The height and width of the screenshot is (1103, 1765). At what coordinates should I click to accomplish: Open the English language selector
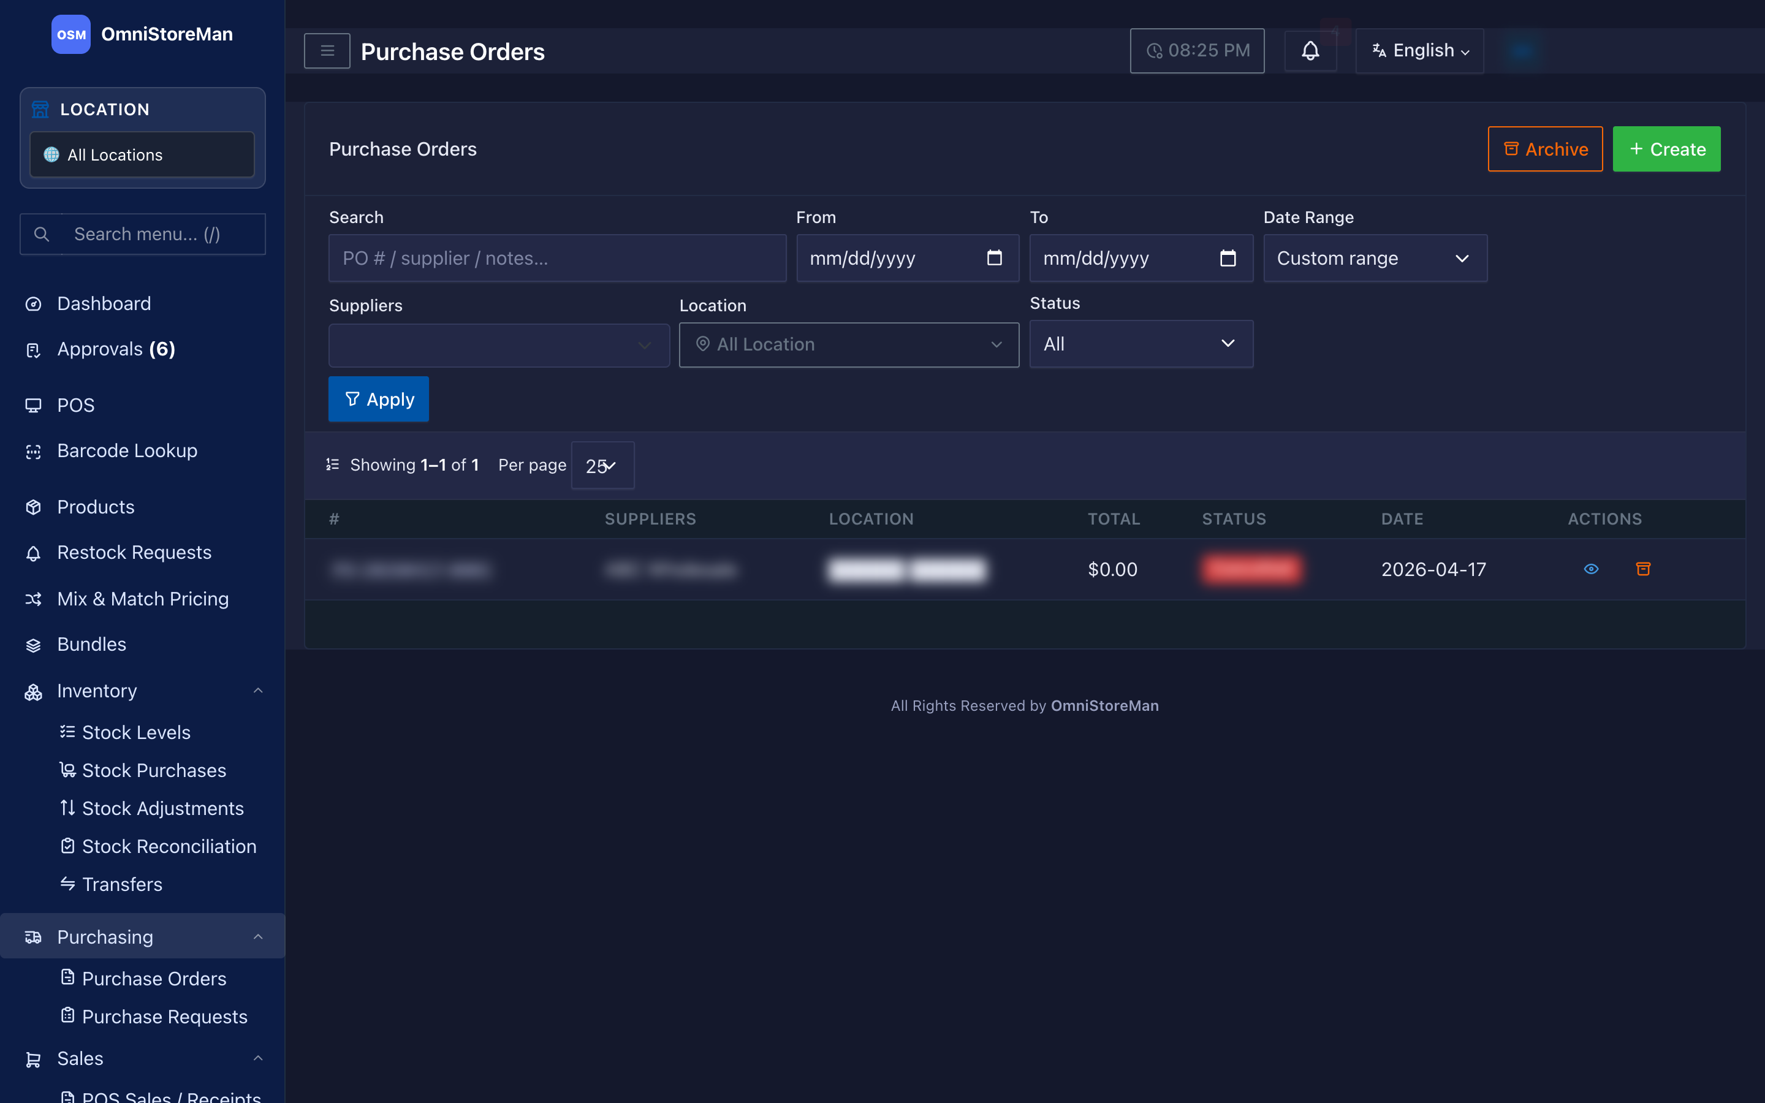(x=1419, y=51)
